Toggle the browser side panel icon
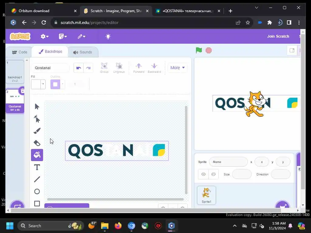This screenshot has width=311, height=233. [289, 22]
